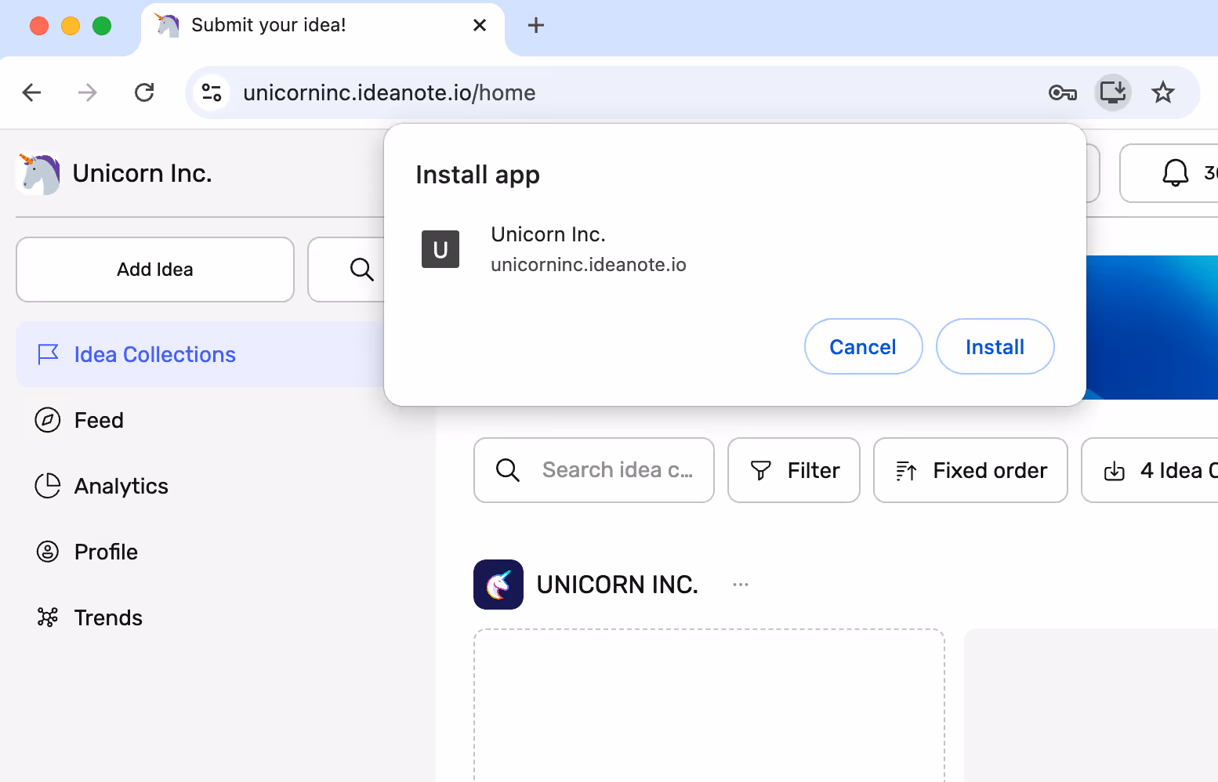Open the Filter button
Screen dimensions: 1218x782
point(794,470)
